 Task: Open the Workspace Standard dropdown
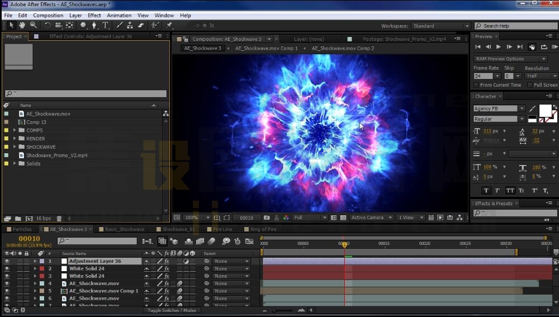441,26
